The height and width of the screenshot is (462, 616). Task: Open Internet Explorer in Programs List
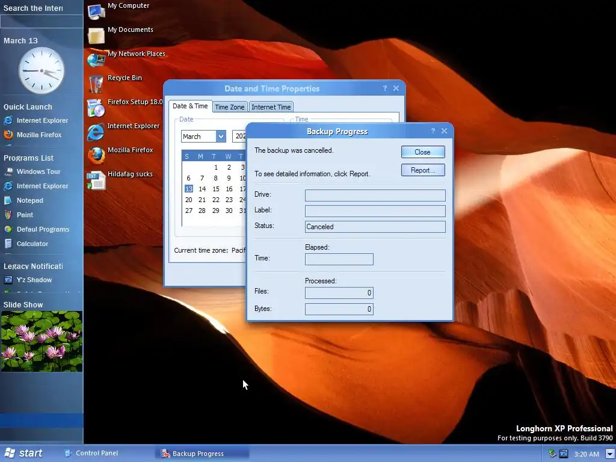35,186
